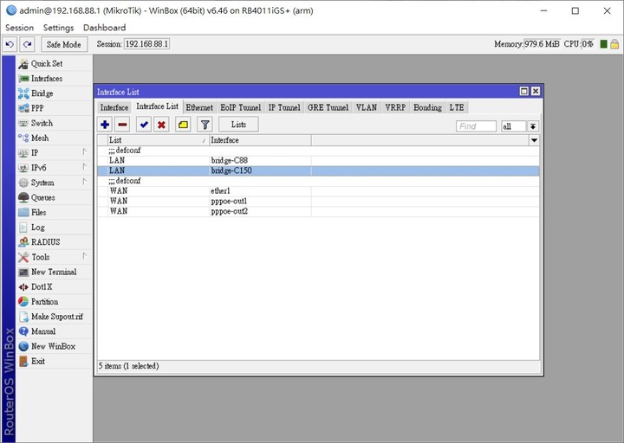The image size is (624, 443).
Task: Select the LAN bridge-C88 row
Action: click(x=318, y=161)
